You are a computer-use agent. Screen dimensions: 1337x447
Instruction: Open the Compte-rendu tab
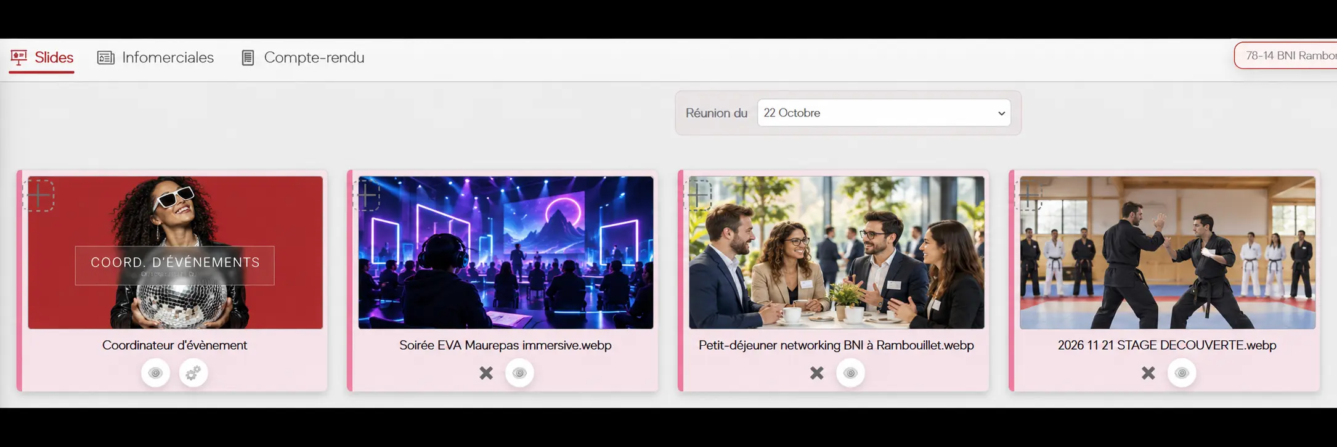point(303,57)
